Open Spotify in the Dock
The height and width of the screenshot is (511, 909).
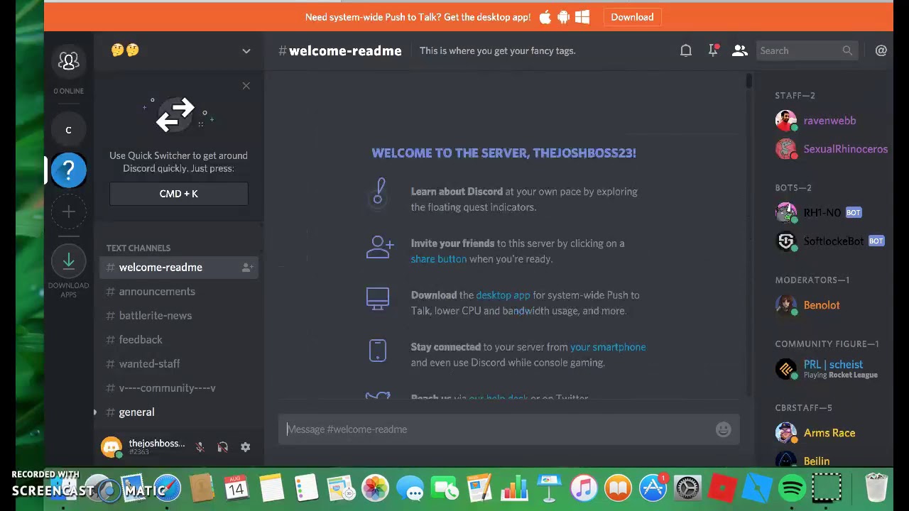click(x=792, y=488)
